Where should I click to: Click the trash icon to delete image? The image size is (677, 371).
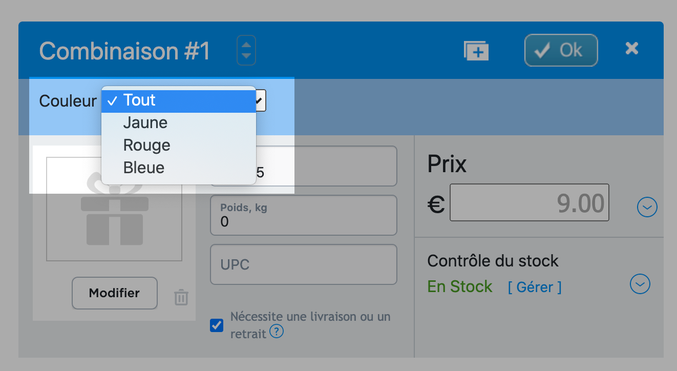point(181,297)
